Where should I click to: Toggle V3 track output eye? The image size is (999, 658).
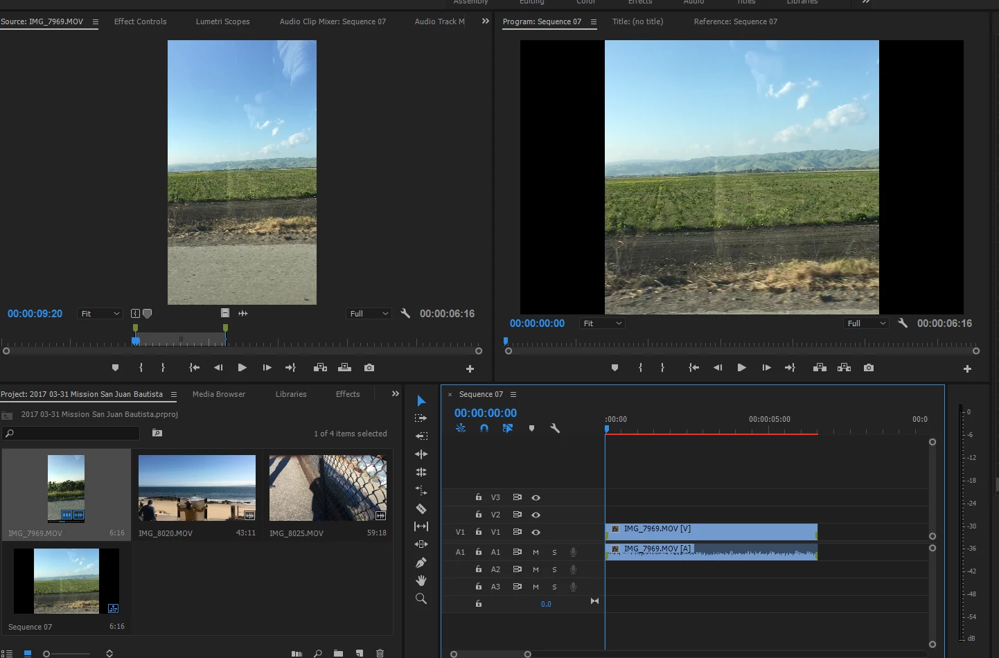click(536, 497)
